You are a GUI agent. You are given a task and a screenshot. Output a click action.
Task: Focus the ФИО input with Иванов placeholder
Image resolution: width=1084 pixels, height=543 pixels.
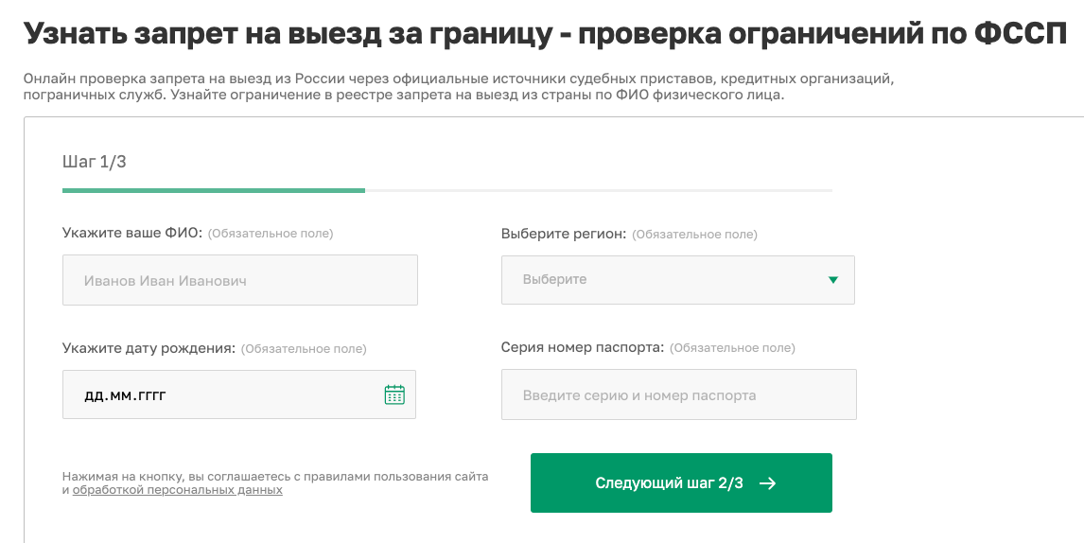pos(240,280)
